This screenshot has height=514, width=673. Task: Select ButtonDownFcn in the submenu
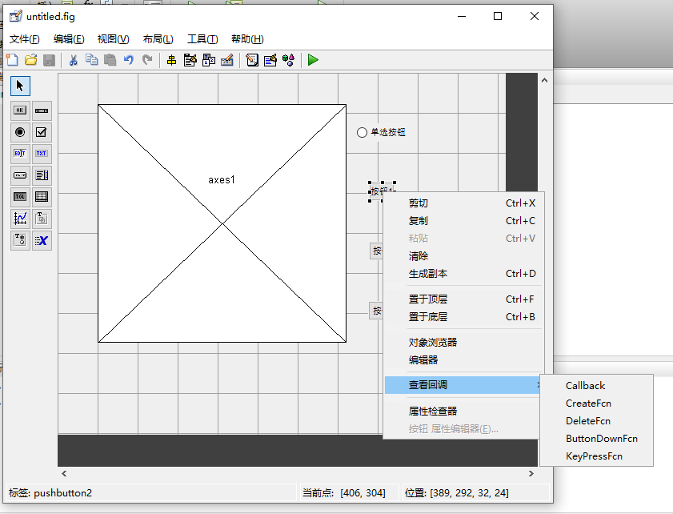tap(597, 439)
